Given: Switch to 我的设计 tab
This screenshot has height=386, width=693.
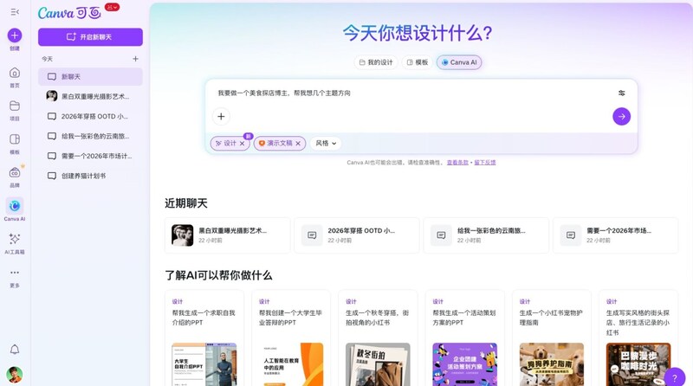Looking at the screenshot, I should click(x=375, y=62).
